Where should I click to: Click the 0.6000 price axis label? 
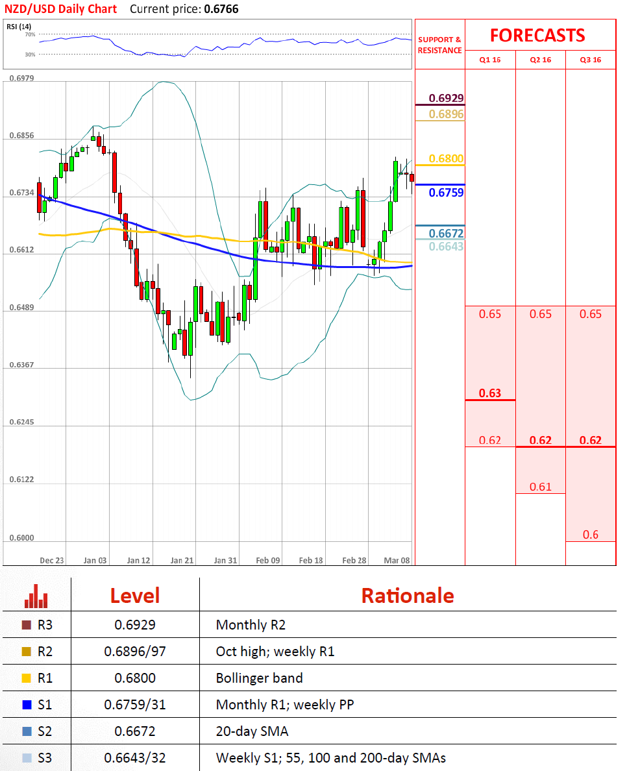21,537
